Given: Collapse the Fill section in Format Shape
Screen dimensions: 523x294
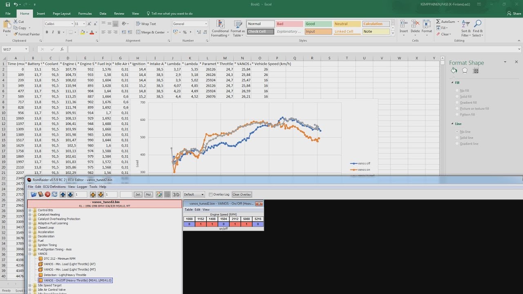Looking at the screenshot, I should point(453,82).
